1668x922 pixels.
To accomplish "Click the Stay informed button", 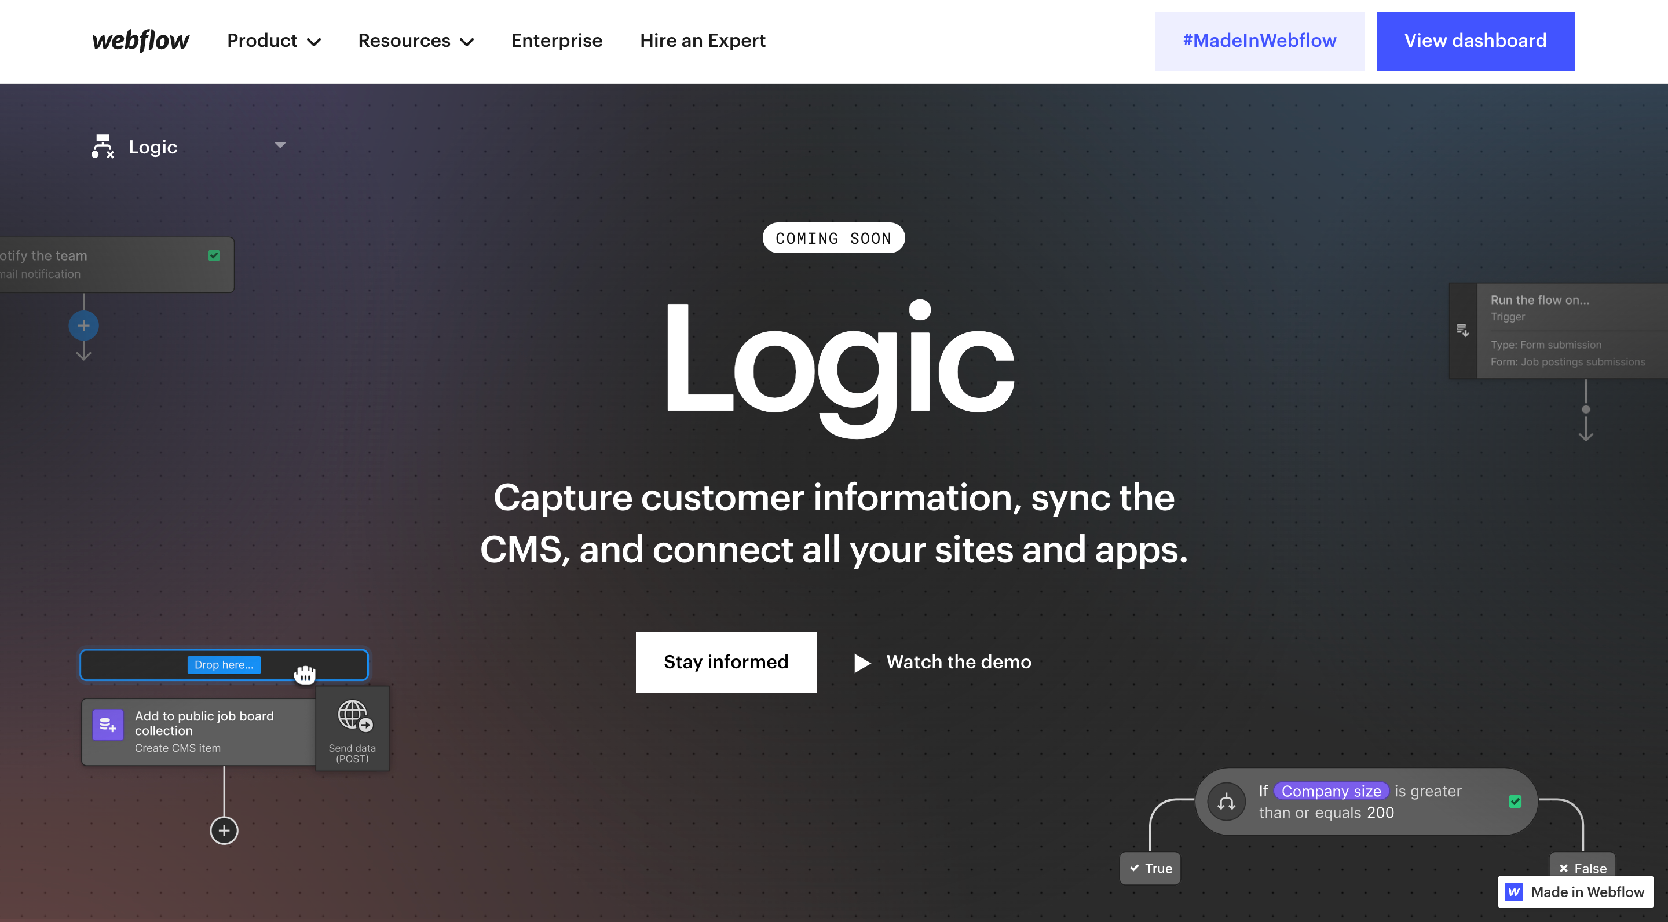I will coord(725,663).
